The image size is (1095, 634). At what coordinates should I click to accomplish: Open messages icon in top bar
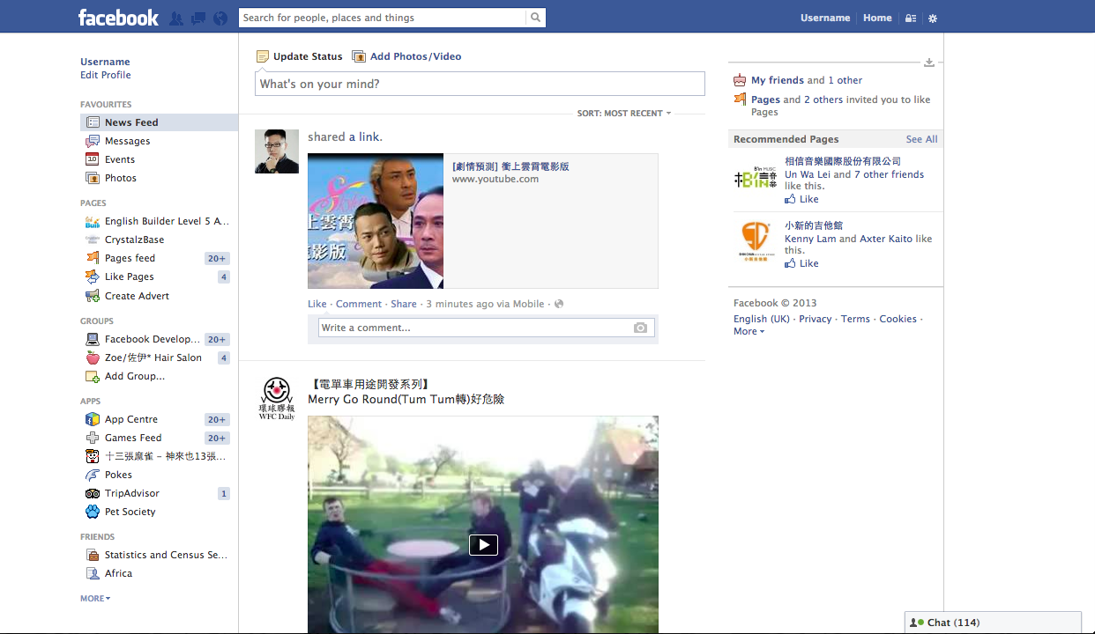tap(198, 18)
